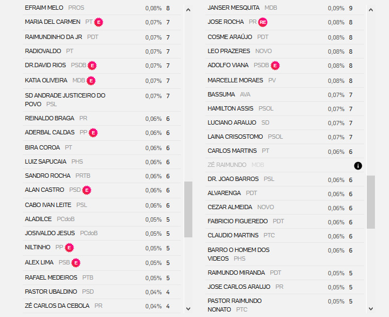Click the E badge beside Katia Oliveira

[91, 81]
